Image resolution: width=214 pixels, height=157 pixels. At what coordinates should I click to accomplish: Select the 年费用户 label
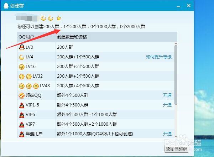tap(34, 134)
